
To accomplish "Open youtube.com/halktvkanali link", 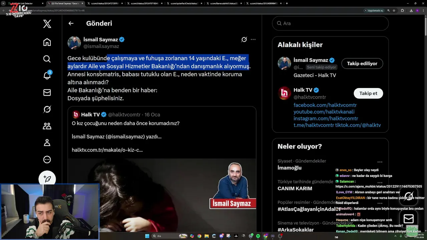I will pos(324,112).
